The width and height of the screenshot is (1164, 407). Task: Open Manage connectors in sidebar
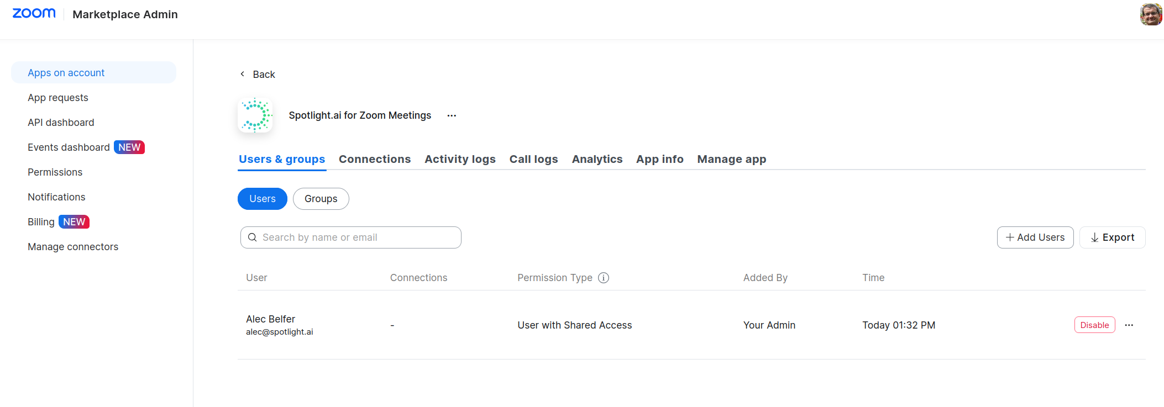[x=73, y=247]
